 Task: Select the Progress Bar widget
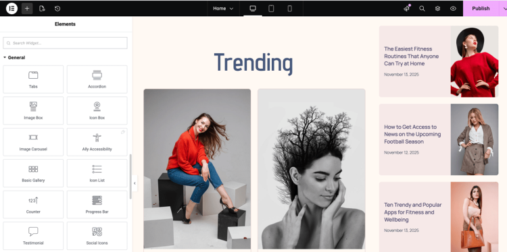[97, 204]
